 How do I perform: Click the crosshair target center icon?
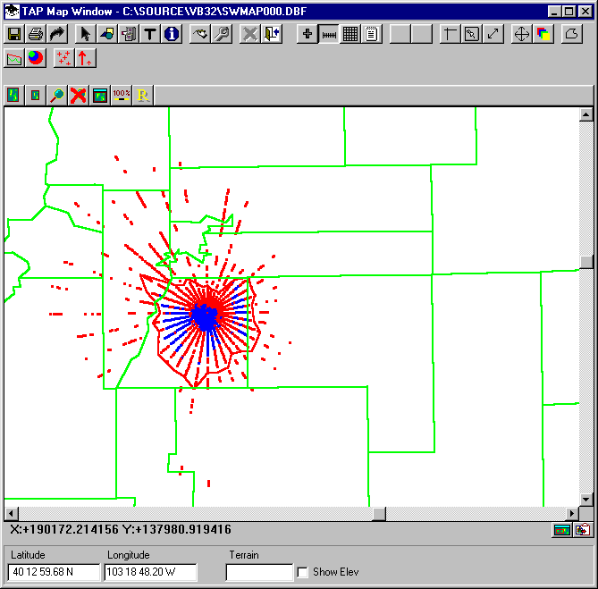[x=521, y=34]
